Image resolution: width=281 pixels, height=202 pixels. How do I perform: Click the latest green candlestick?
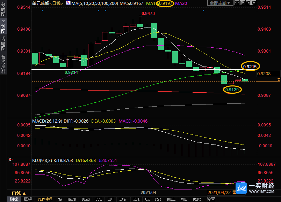tap(245, 80)
